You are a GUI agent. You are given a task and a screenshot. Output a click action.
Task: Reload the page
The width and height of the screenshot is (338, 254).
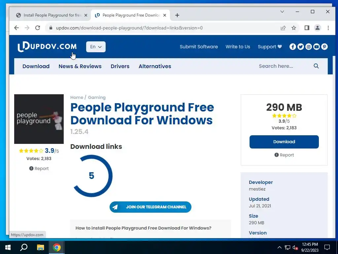point(38,28)
